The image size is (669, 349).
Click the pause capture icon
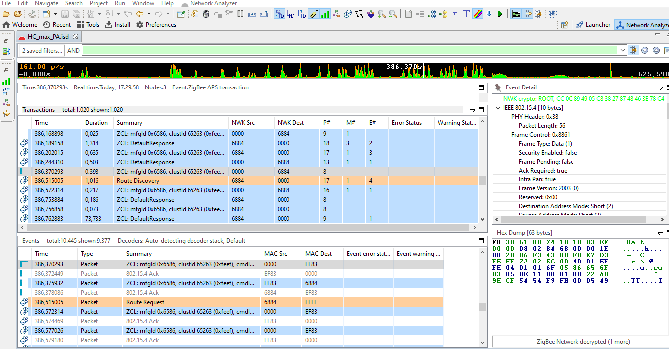240,14
